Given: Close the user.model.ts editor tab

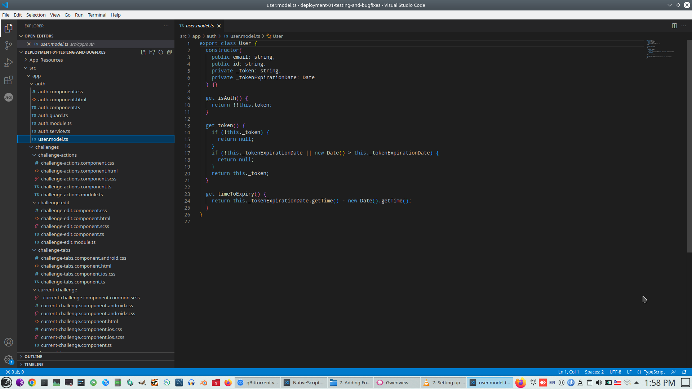Looking at the screenshot, I should pos(219,26).
